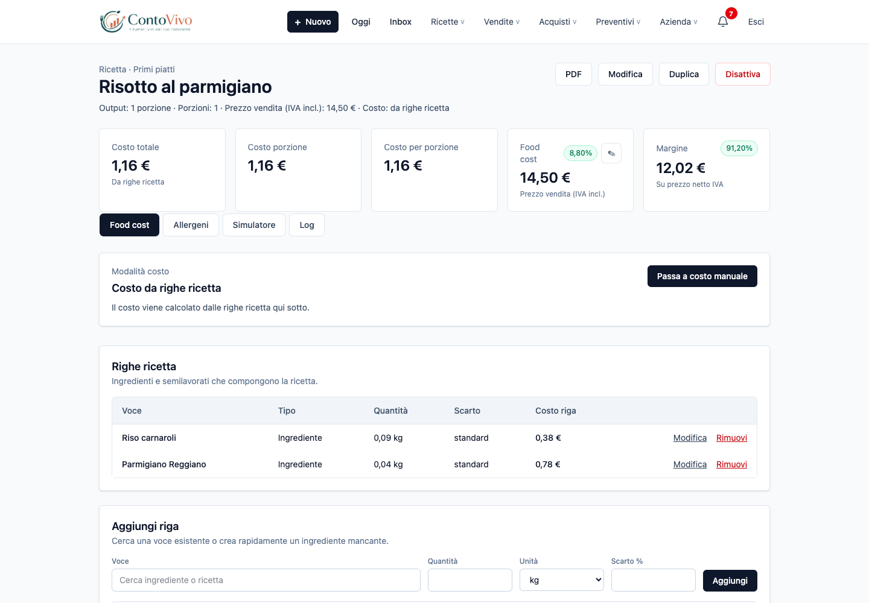The image size is (869, 603).
Task: Click Modifica link for Riso carnaroli
Action: coord(690,438)
